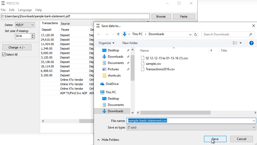257x145 pixels.
Task: Click blue Downloads arrow in address bar
Action: tap(125, 34)
